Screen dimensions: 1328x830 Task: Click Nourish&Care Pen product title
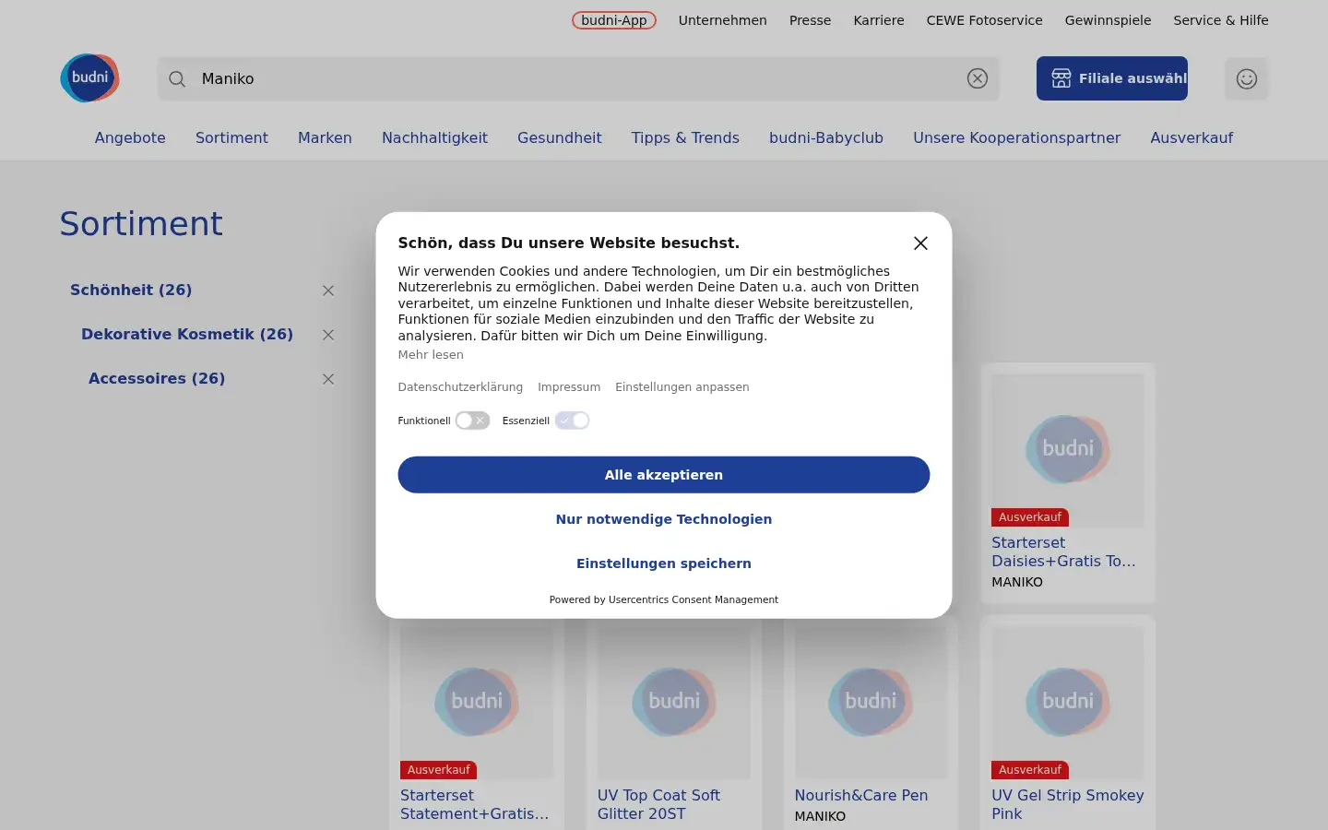point(861,795)
